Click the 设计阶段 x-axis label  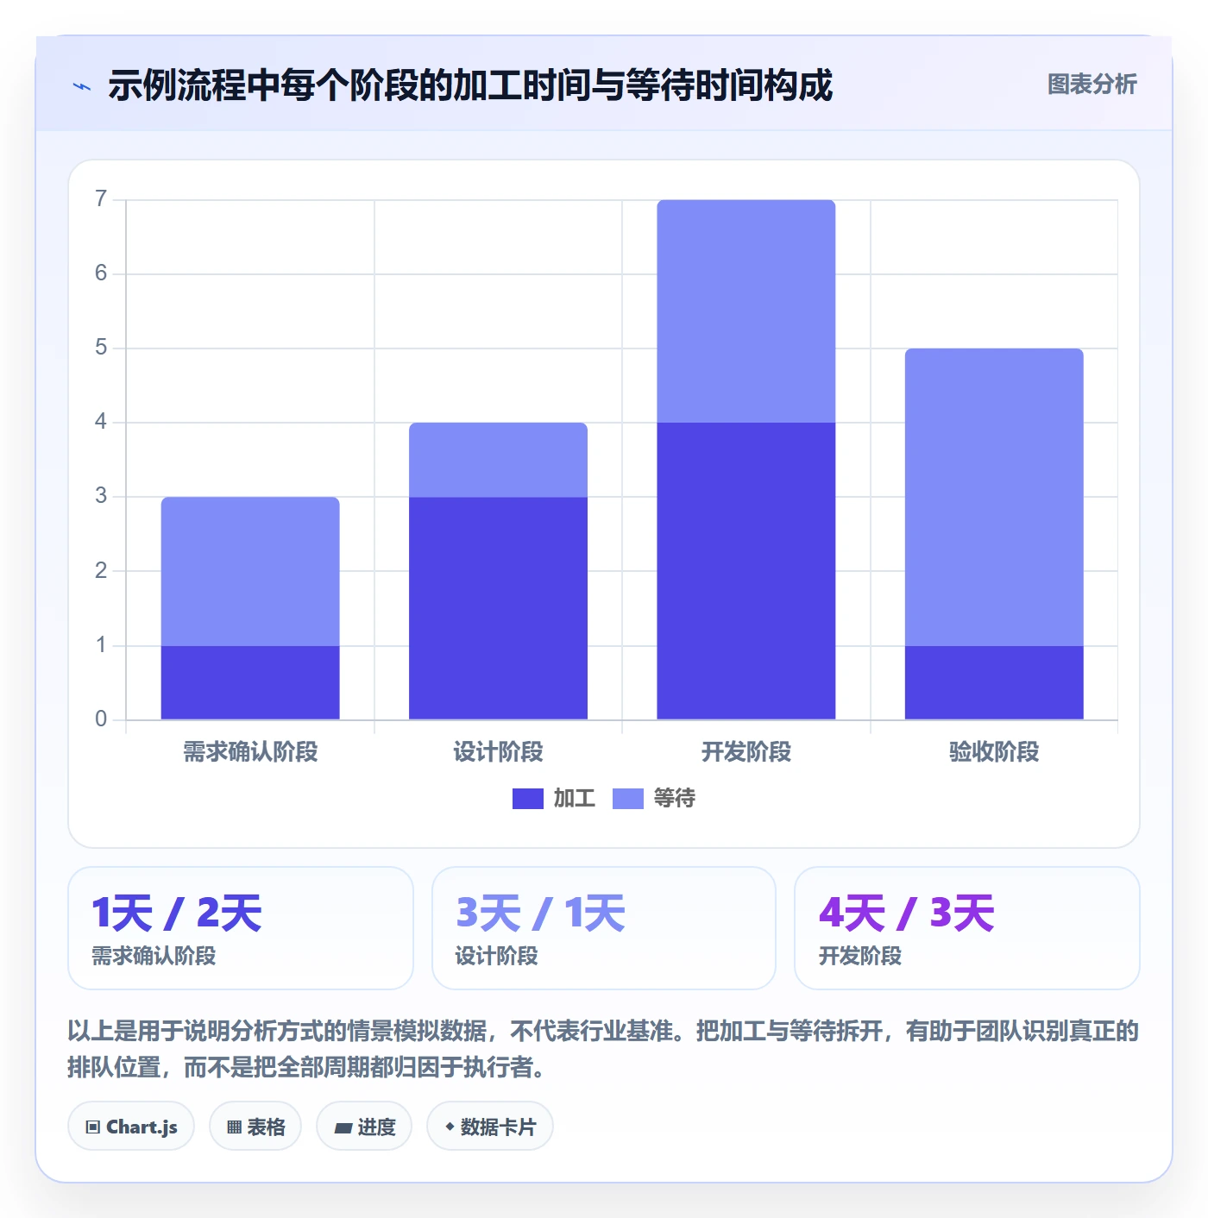click(498, 752)
